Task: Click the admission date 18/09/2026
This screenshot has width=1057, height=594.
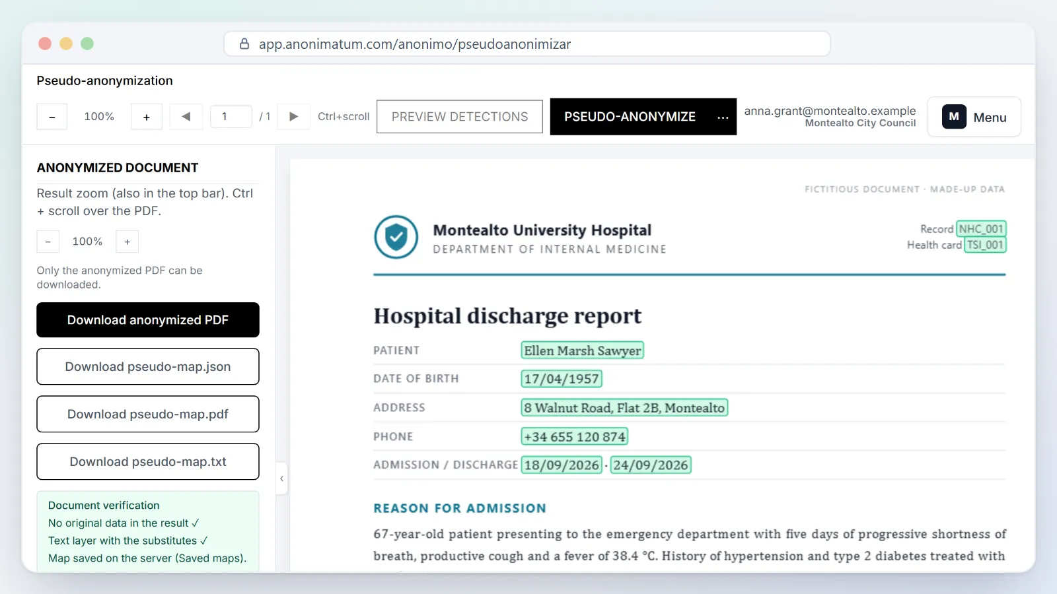Action: pyautogui.click(x=562, y=465)
